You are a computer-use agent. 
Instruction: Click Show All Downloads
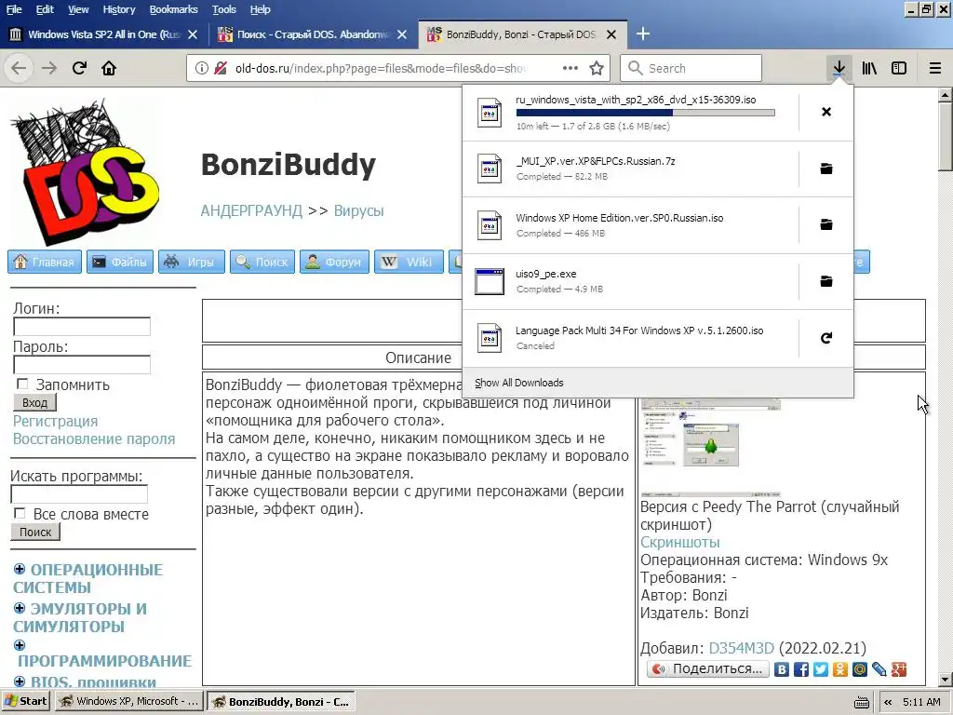point(519,383)
